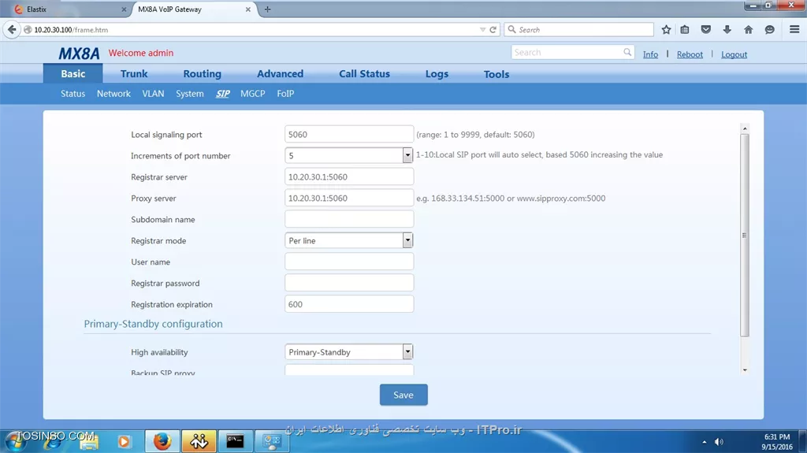Go to System submenu

(x=189, y=94)
